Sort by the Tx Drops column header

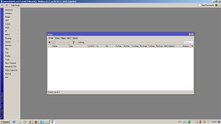pyautogui.click(x=135, y=46)
